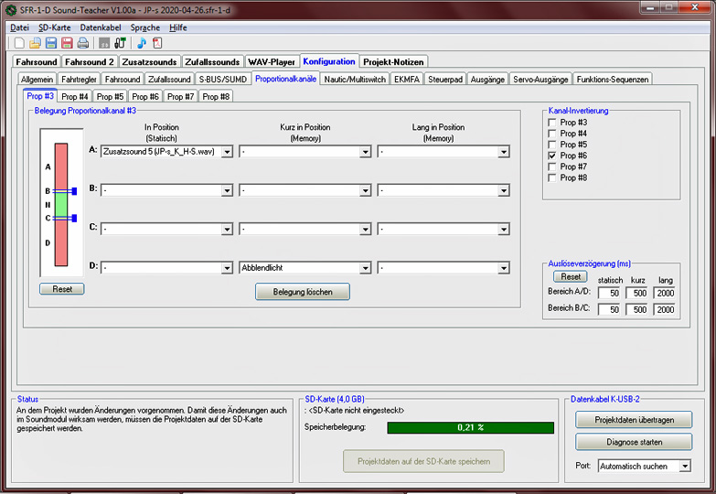This screenshot has height=494, width=716.
Task: Click the green app icon in title bar
Action: tap(11, 10)
